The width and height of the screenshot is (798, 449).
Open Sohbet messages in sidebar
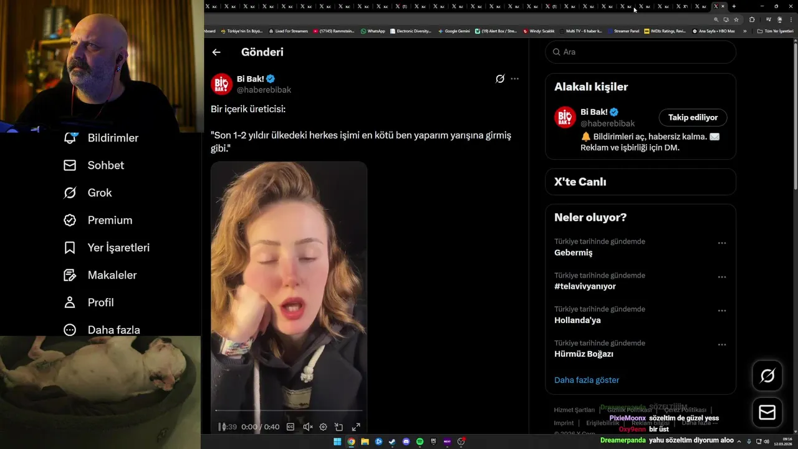(x=94, y=165)
